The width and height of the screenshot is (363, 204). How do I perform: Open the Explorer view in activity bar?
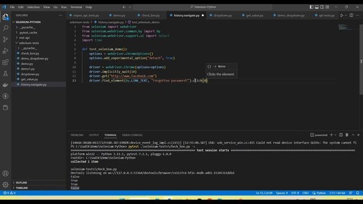point(6,17)
